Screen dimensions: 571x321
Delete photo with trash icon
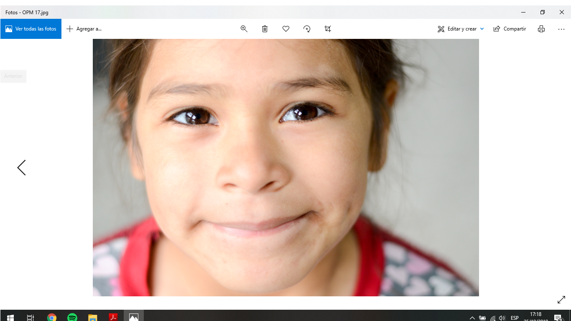pos(265,29)
